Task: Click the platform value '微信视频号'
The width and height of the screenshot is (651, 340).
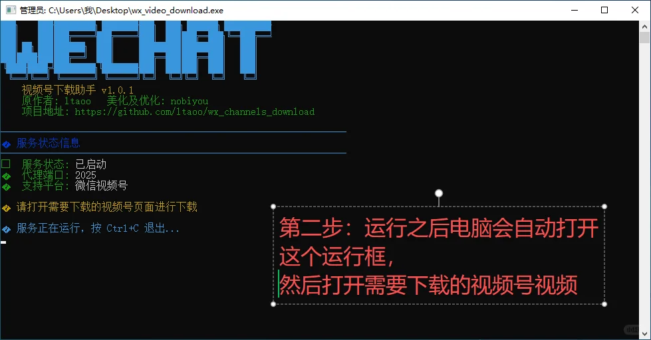Action: [101, 185]
